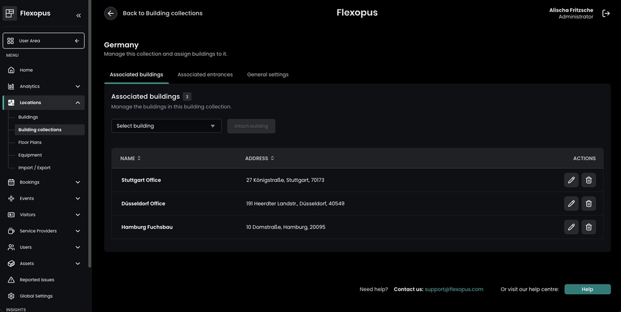Screen dimensions: 621x312
Task: Open the Select building dropdown
Action: click(166, 126)
